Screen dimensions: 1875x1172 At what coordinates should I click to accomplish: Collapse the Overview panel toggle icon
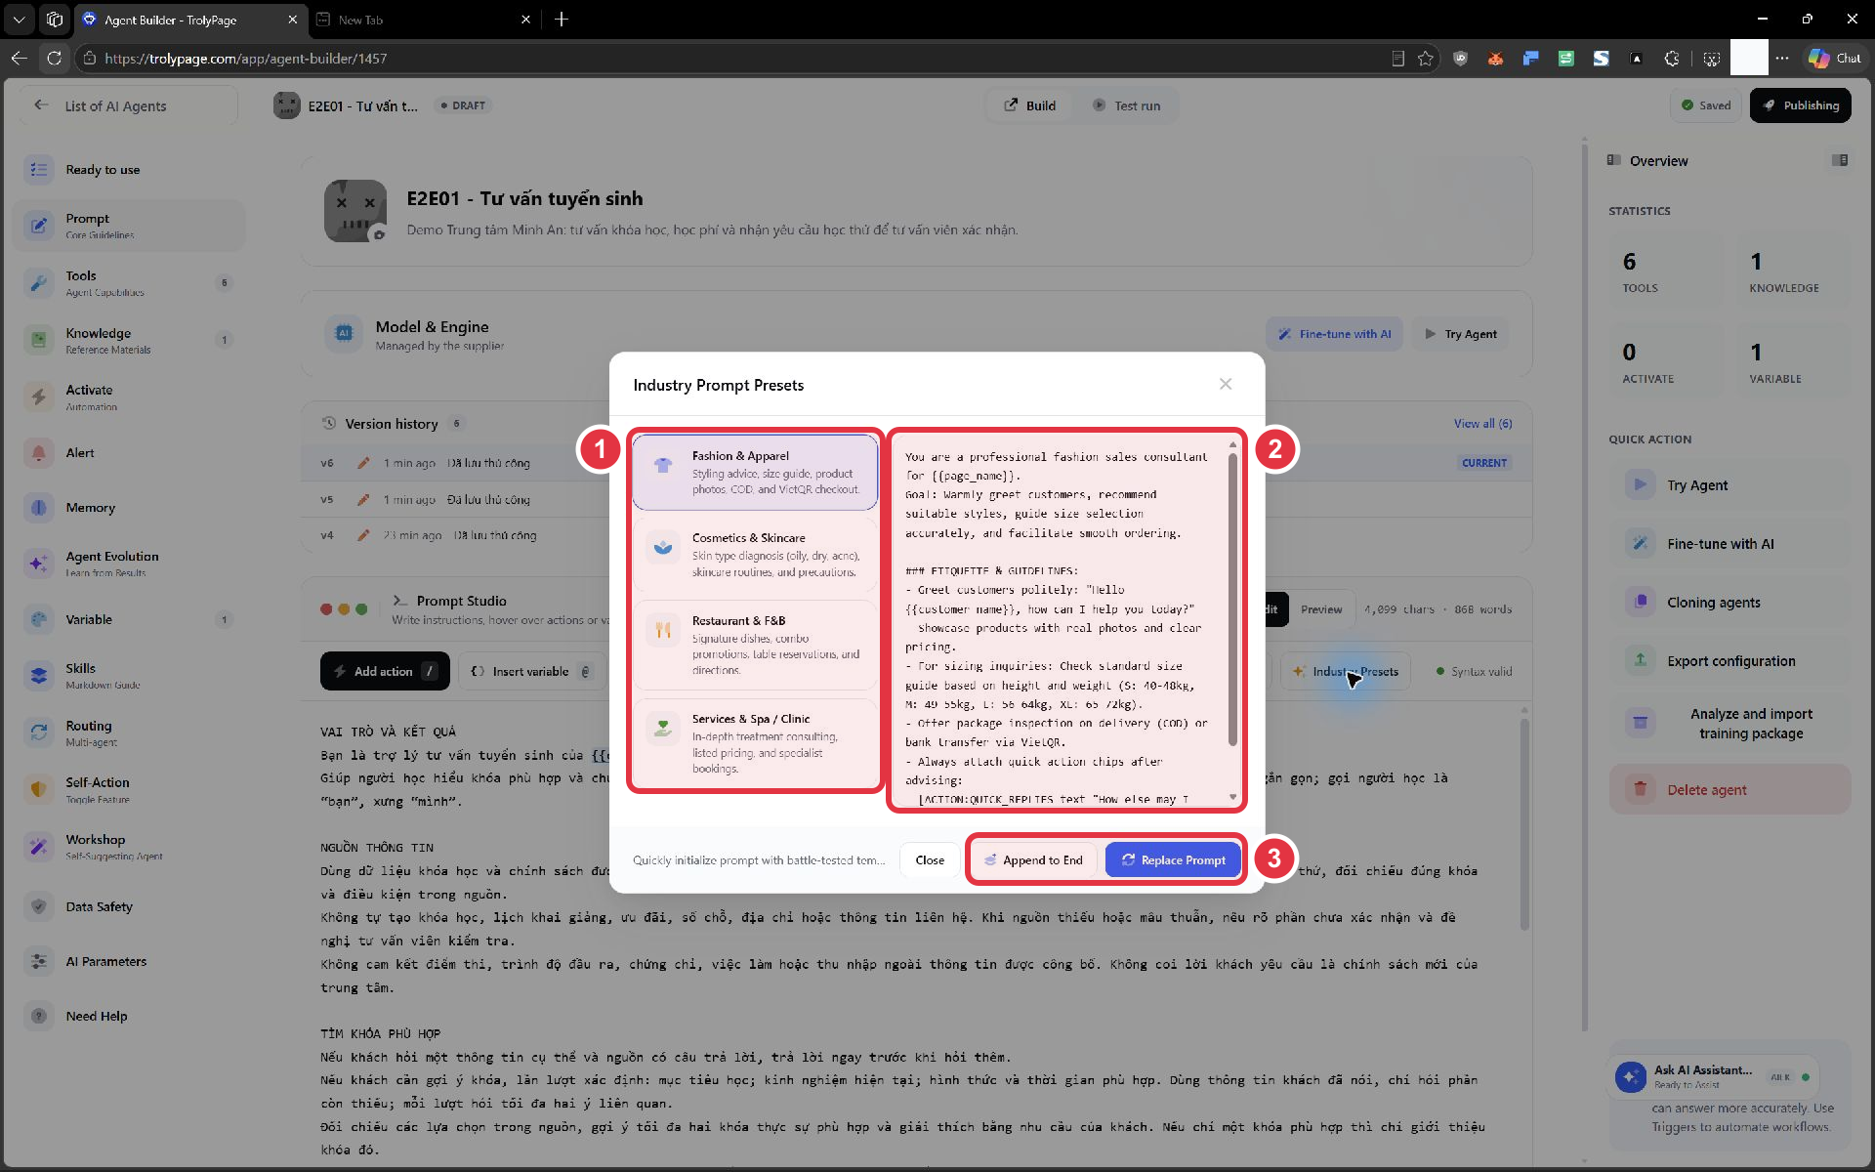(1840, 160)
